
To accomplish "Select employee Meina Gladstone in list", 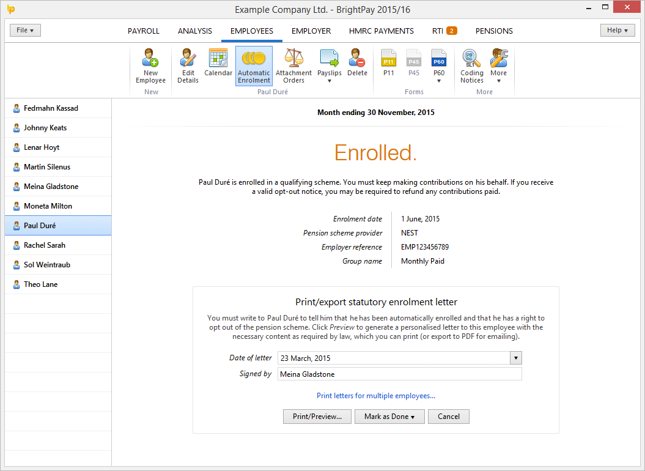I will [58, 187].
